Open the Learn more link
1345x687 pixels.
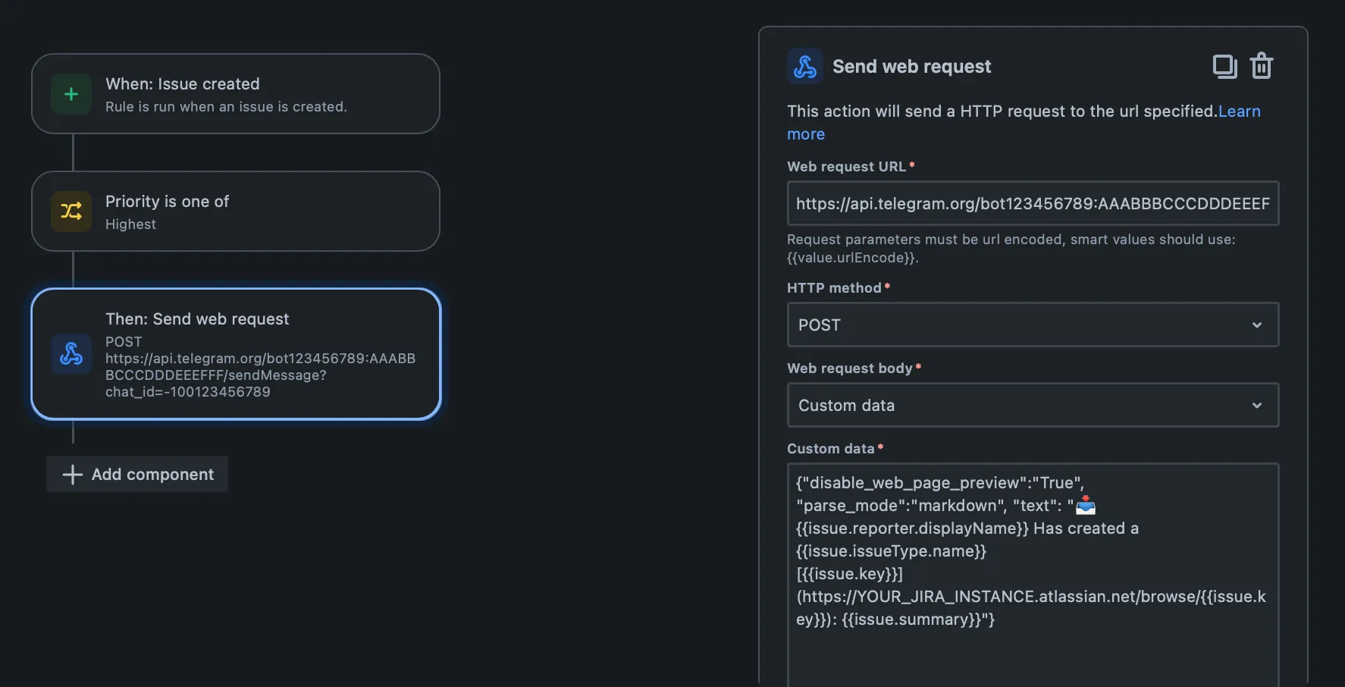[x=1239, y=111]
